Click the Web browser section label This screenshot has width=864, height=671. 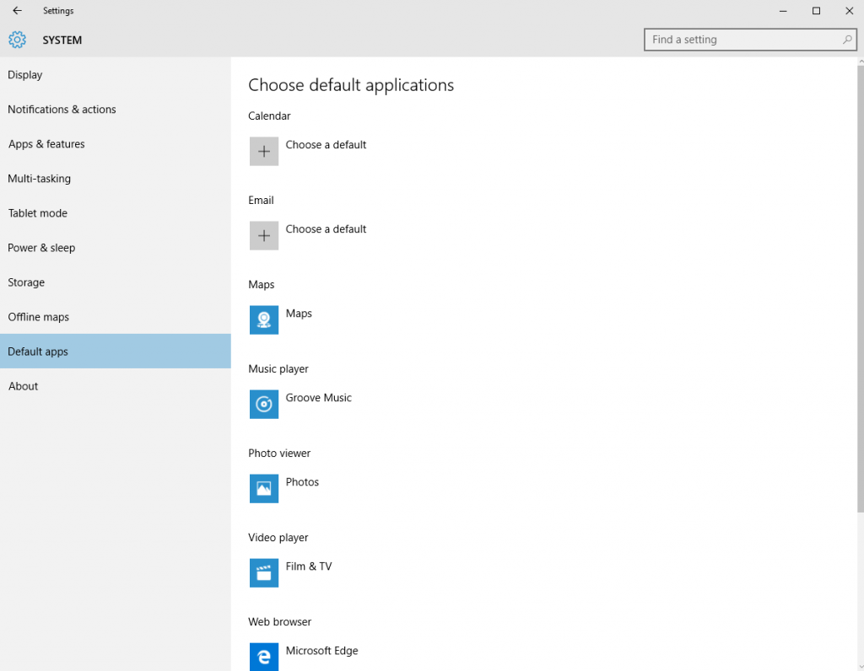pyautogui.click(x=280, y=622)
